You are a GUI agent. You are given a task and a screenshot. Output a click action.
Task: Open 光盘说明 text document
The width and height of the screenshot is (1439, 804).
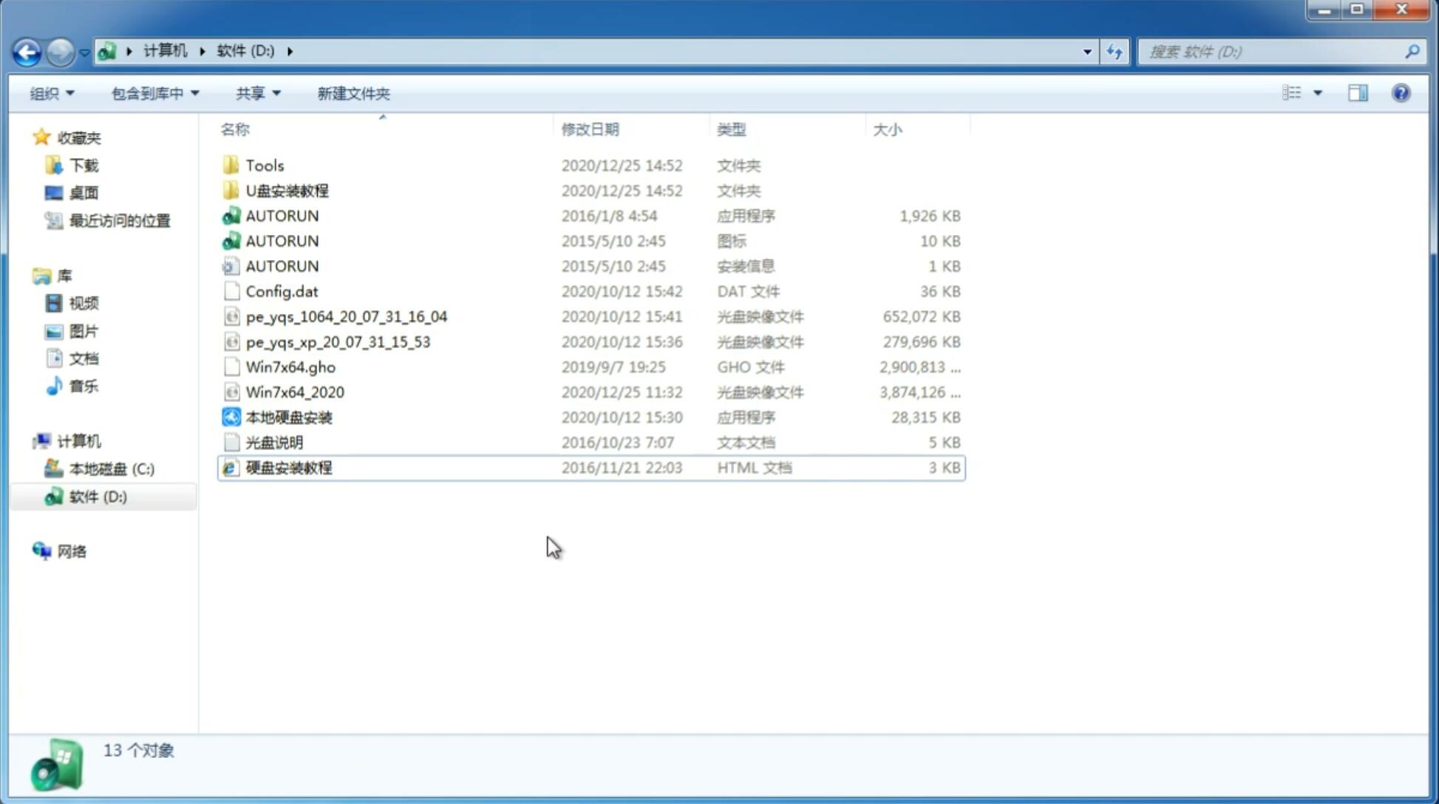(273, 441)
